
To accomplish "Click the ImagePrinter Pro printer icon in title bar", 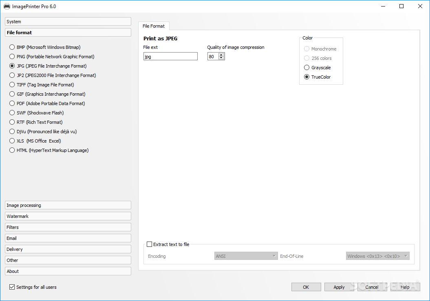I will [x=7, y=6].
